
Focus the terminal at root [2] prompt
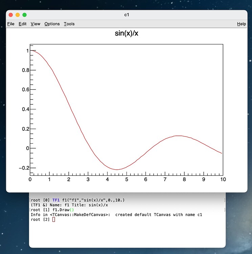click(53, 220)
